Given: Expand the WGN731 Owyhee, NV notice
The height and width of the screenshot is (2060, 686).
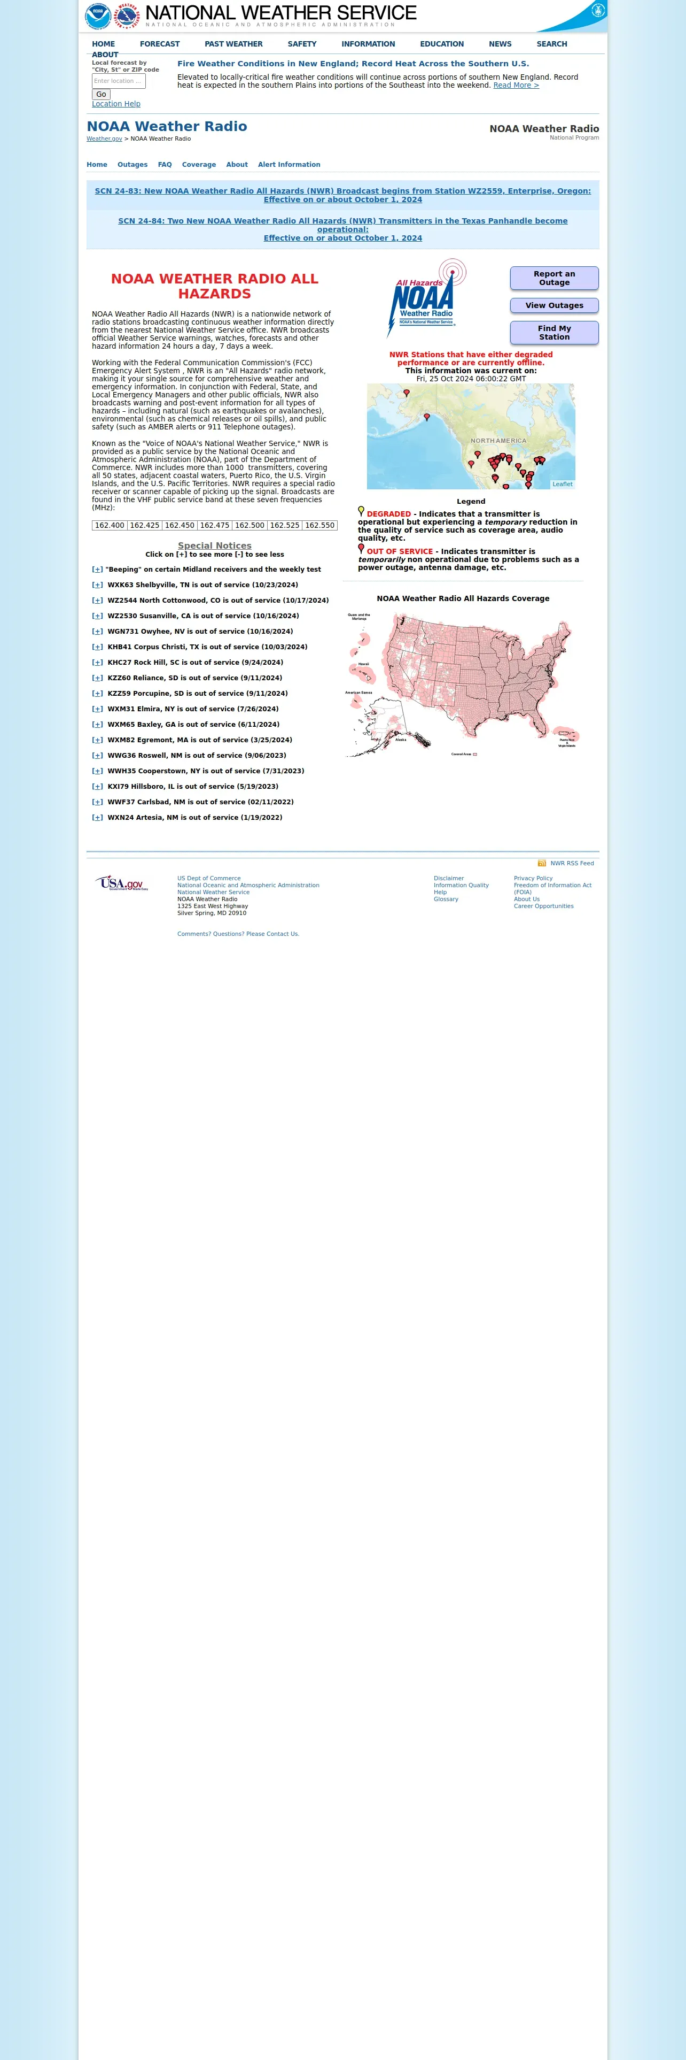Looking at the screenshot, I should point(97,632).
